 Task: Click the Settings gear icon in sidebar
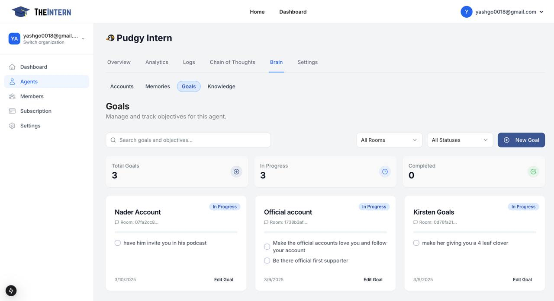click(12, 126)
